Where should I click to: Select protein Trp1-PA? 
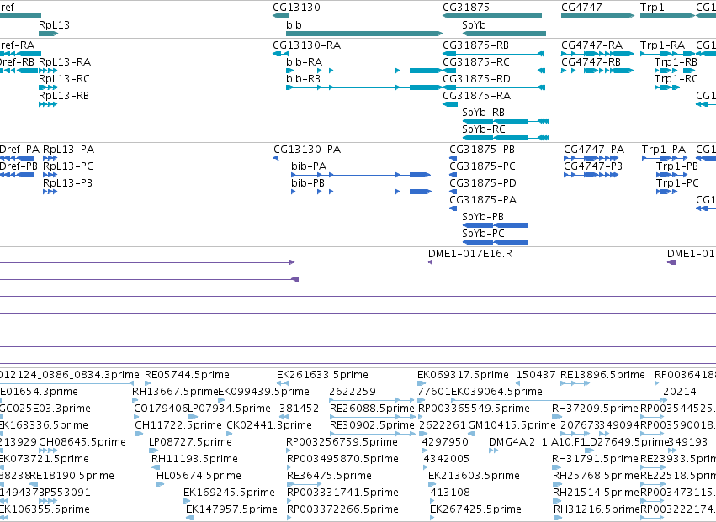click(664, 150)
